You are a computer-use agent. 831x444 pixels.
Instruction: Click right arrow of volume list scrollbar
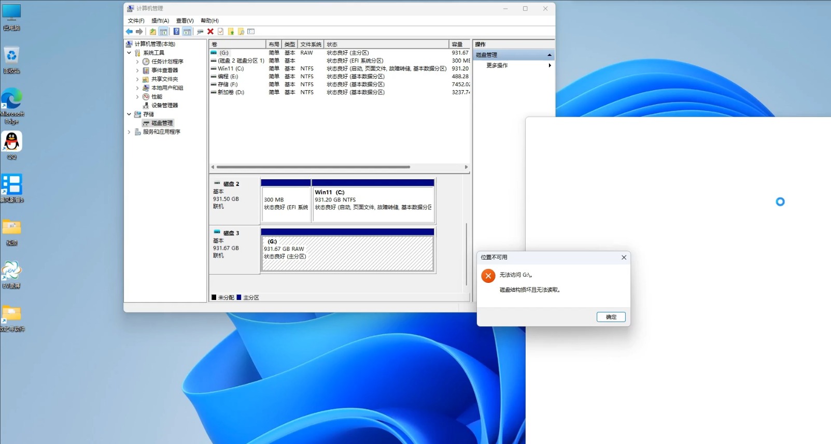(x=466, y=167)
